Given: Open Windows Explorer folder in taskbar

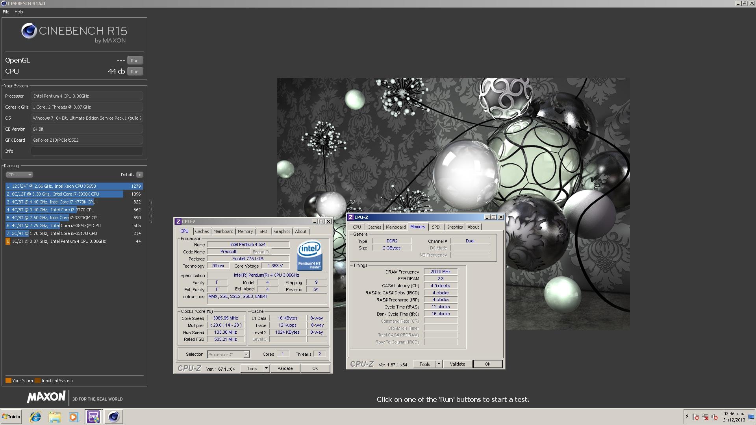Looking at the screenshot, I should [x=55, y=417].
